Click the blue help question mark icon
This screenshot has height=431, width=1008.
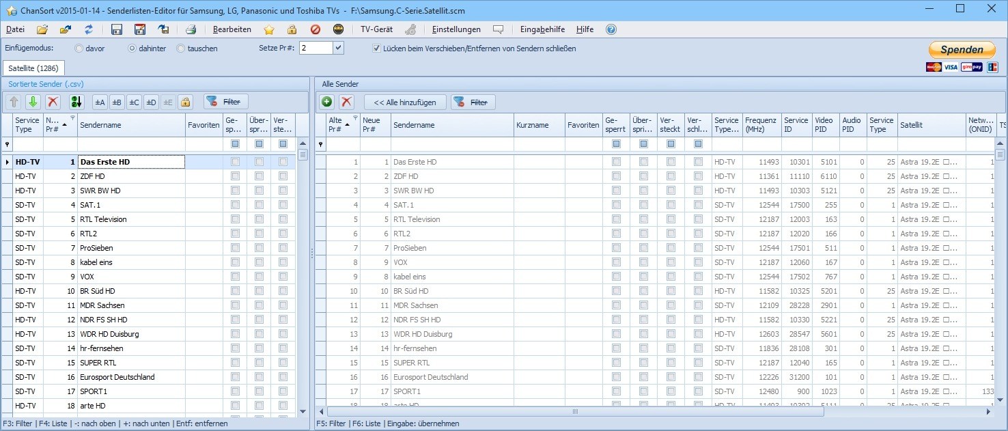[x=611, y=29]
